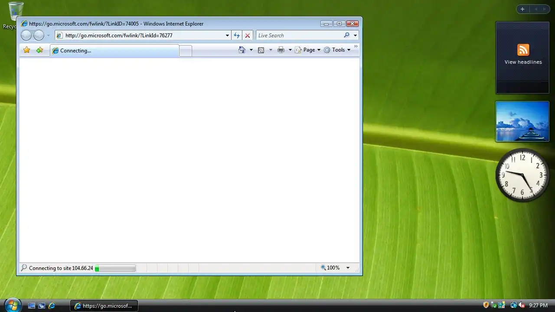Click the sidebar add gadget plus button
Screen dimensions: 555x312
click(x=522, y=9)
